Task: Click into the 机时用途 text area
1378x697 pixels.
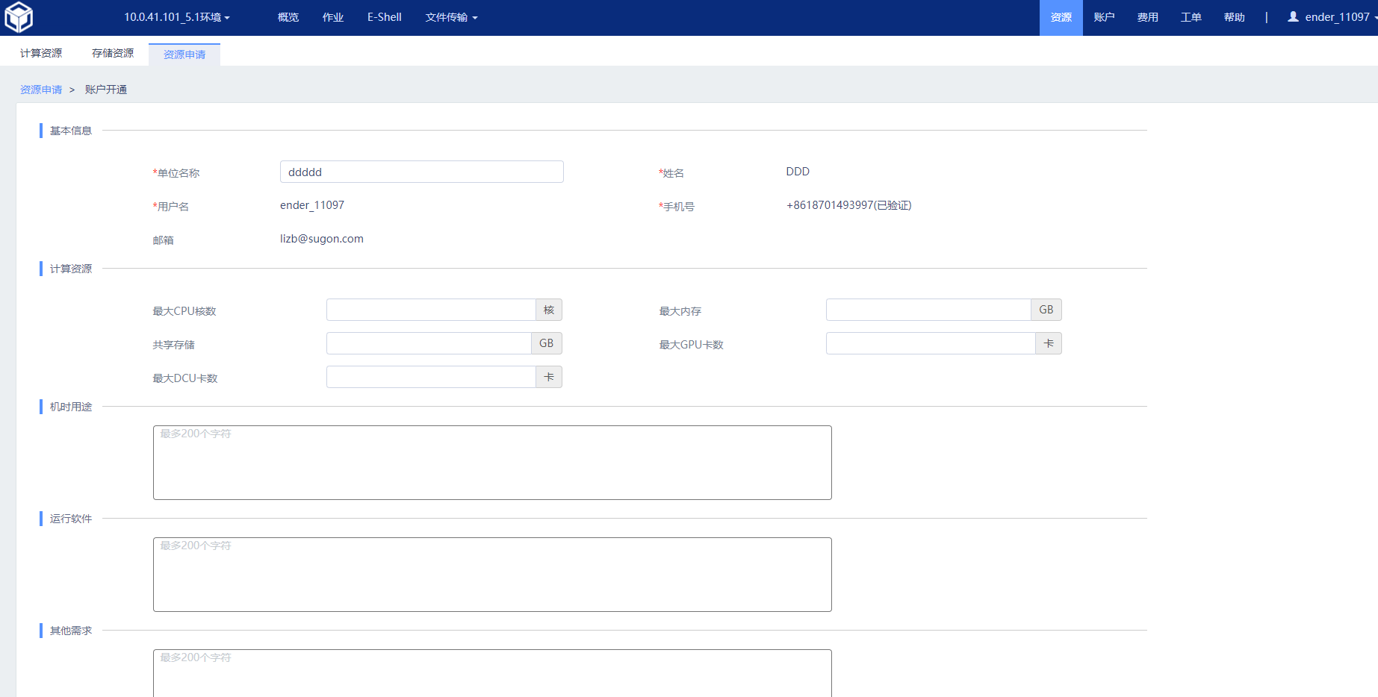Action: [x=492, y=463]
